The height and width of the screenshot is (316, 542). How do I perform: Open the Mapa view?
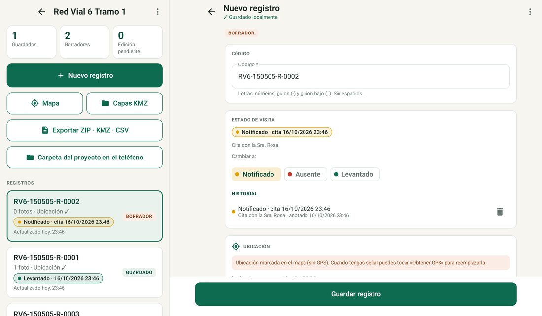[45, 103]
